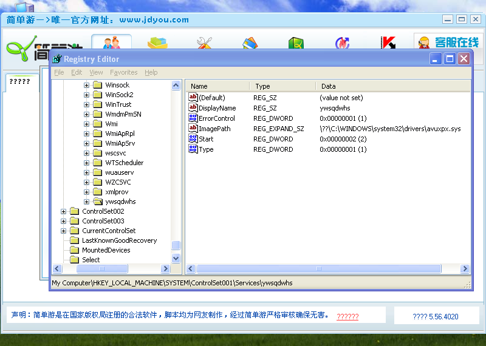Click the Select folder icon
Screen dimensions: 486x346
[74, 260]
